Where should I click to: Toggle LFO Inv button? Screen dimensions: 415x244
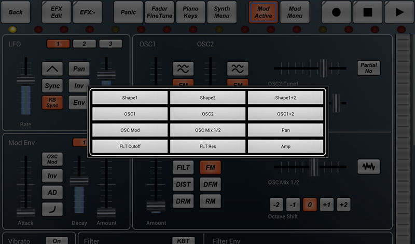click(x=79, y=86)
